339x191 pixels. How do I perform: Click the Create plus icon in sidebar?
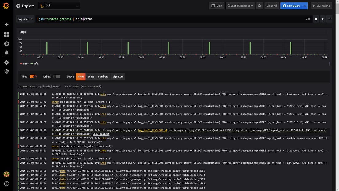(x=6, y=25)
